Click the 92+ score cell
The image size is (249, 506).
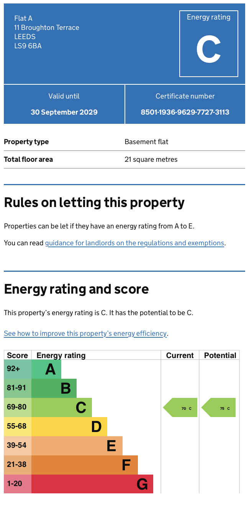(18, 369)
